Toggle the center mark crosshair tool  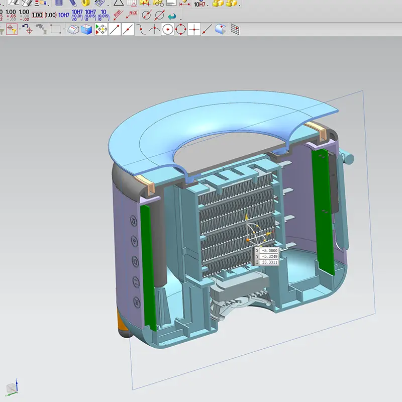tap(194, 29)
